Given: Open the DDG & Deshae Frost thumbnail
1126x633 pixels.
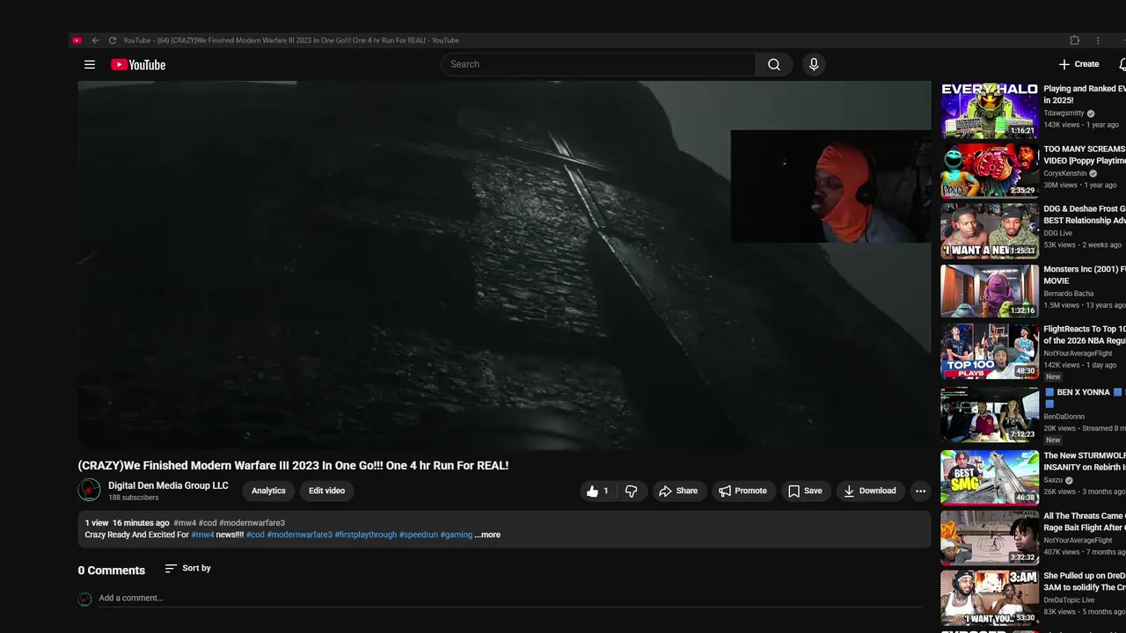Looking at the screenshot, I should [990, 231].
